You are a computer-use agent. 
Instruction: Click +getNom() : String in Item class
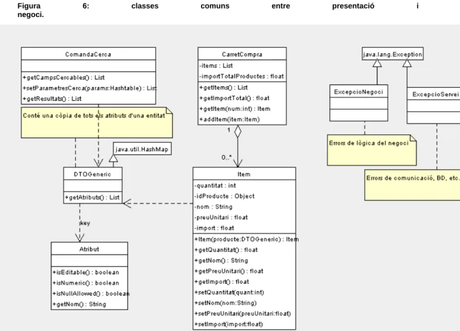click(x=221, y=260)
